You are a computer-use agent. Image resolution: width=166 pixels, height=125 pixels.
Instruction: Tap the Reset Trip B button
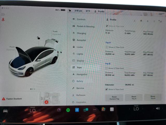[153, 97]
